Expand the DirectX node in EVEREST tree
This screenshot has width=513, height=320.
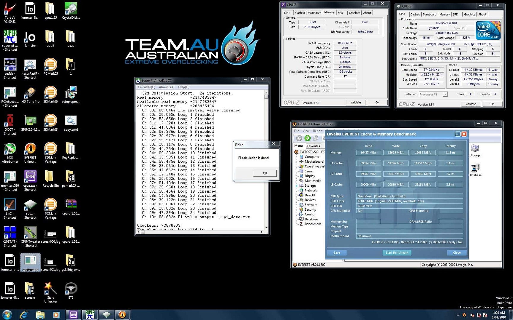(x=296, y=195)
